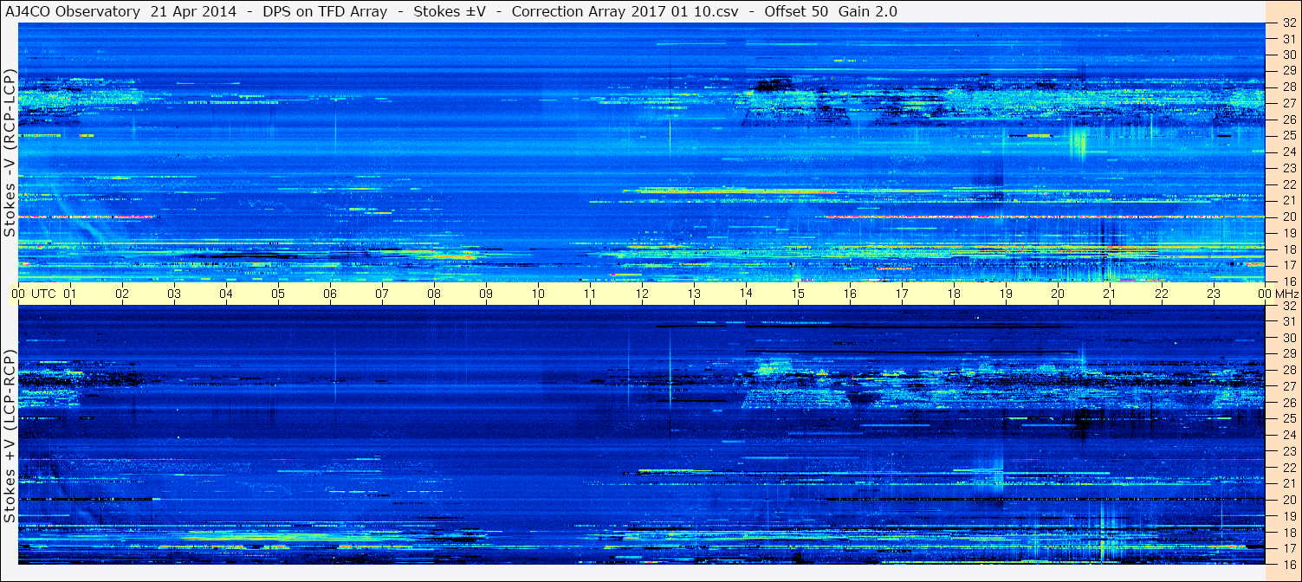
Task: Click the 'Stokes ±V' header text
Action: pos(450,12)
